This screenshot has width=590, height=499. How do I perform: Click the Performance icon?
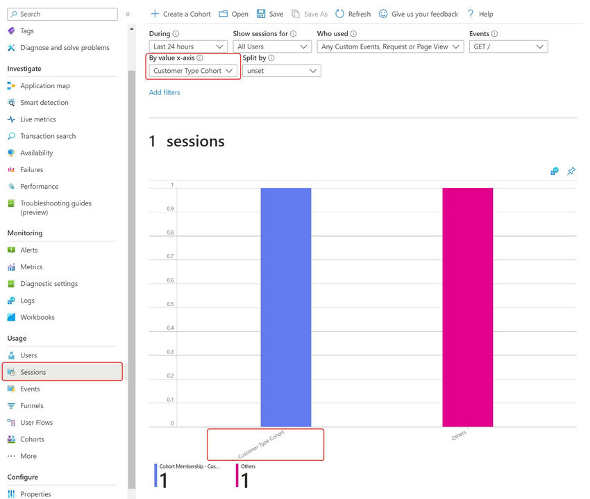11,186
